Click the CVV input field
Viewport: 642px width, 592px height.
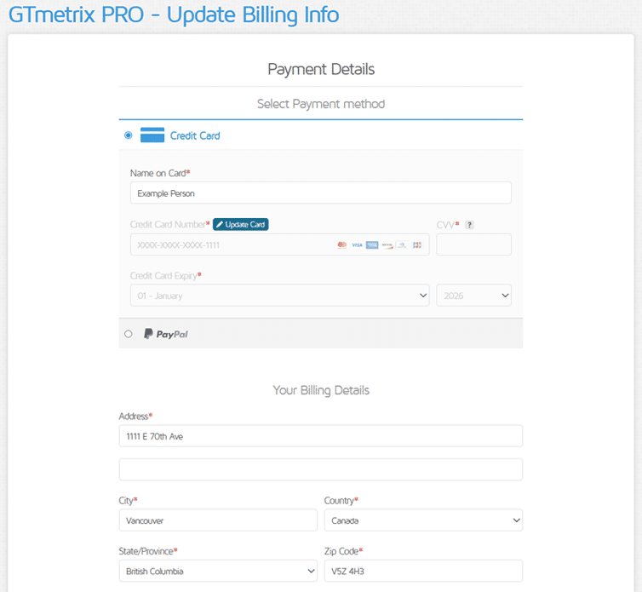473,244
